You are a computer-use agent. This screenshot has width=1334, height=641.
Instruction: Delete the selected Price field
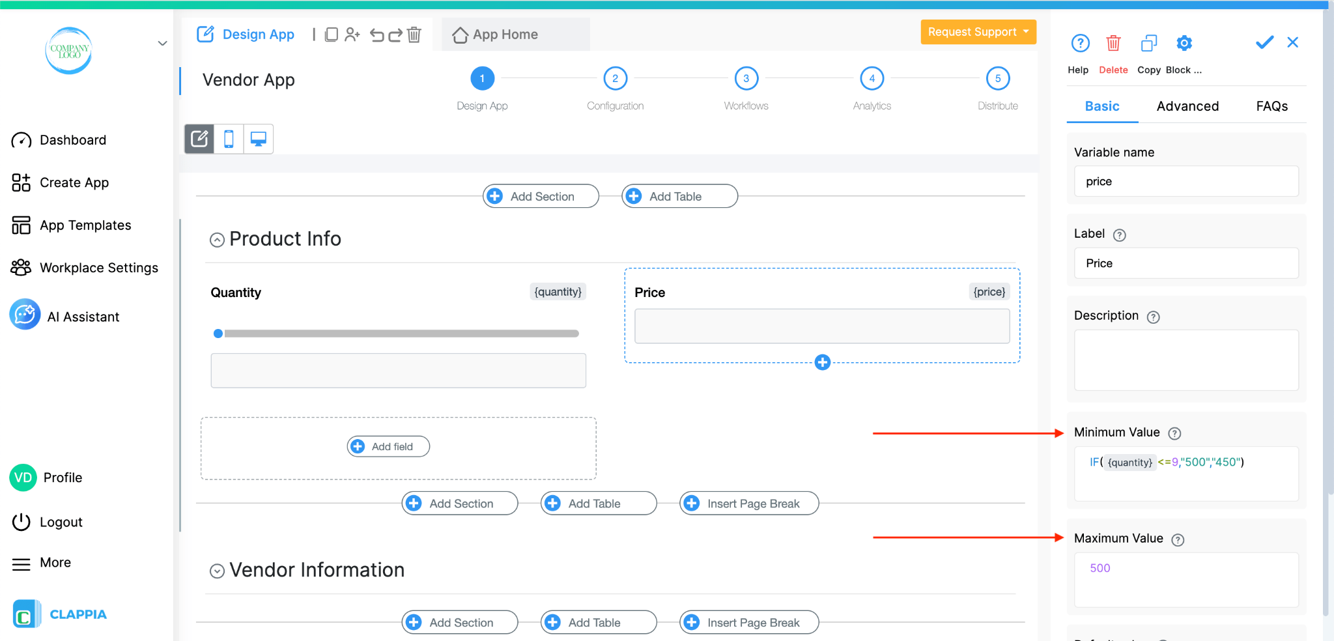(1113, 43)
